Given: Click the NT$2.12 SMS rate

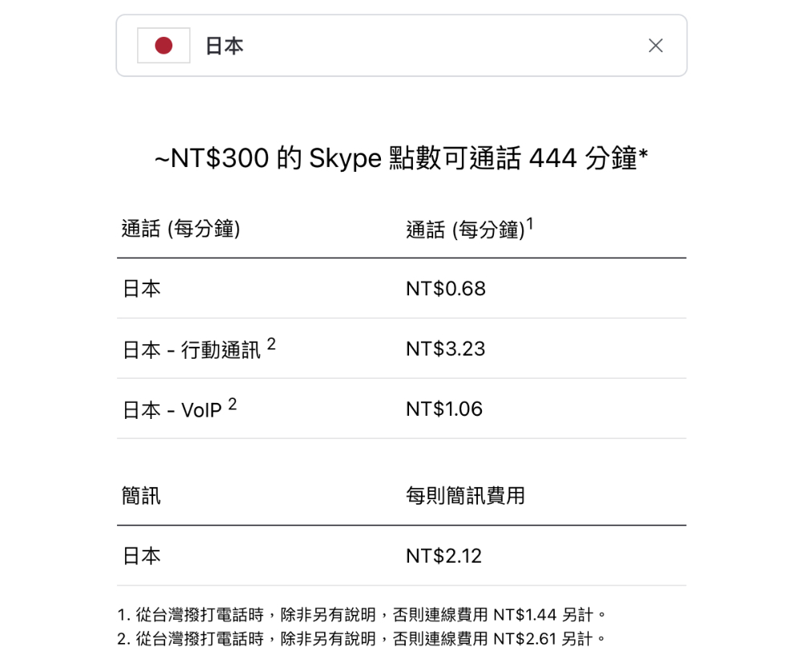Looking at the screenshot, I should click(444, 556).
